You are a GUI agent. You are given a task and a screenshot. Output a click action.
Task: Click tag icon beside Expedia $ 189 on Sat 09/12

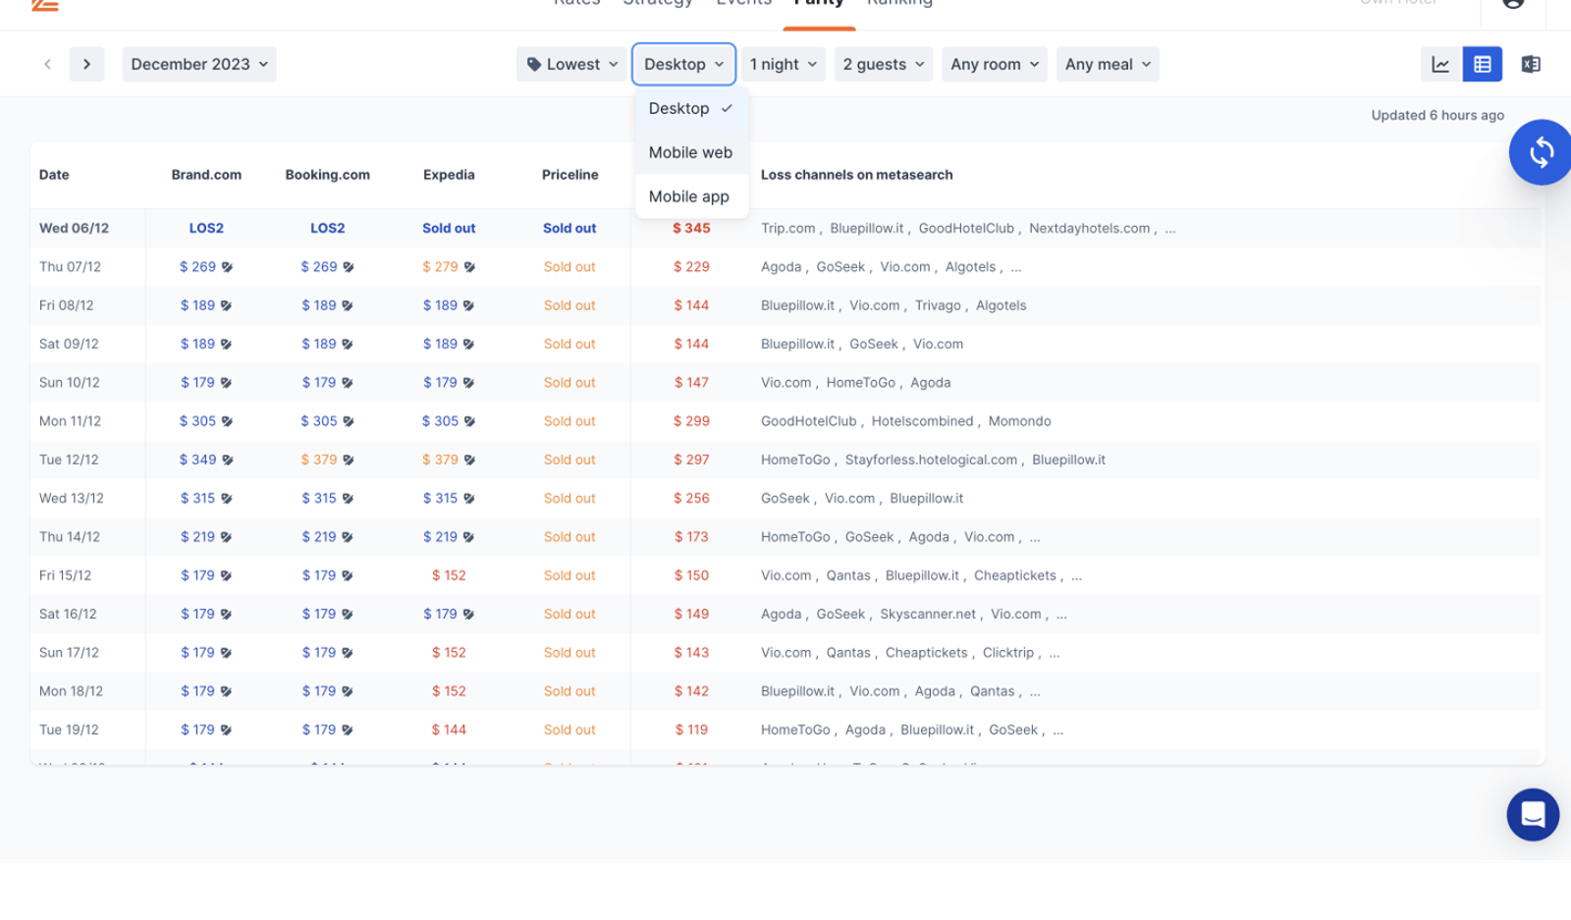click(x=468, y=345)
